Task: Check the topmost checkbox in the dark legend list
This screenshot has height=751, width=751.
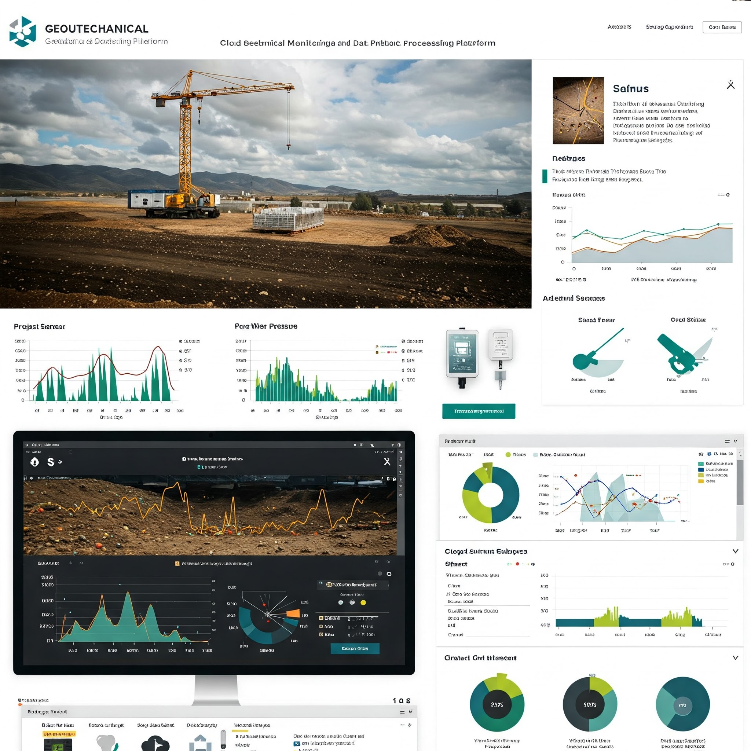Action: (x=321, y=618)
